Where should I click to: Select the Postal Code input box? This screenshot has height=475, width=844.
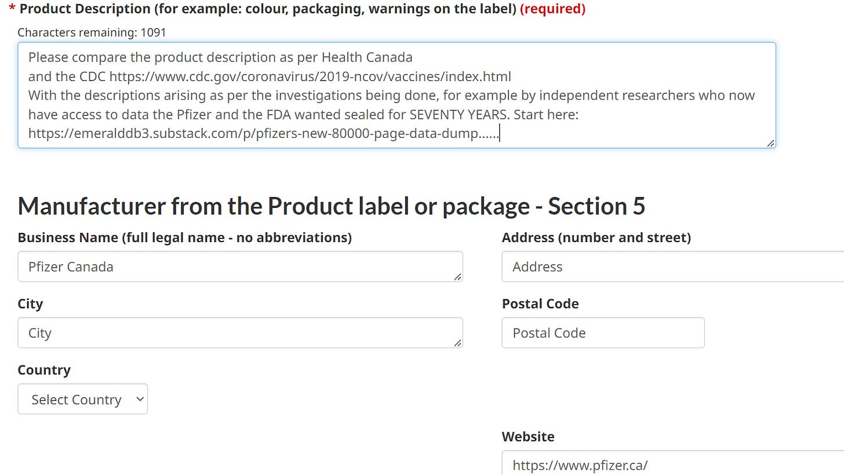[x=603, y=332]
